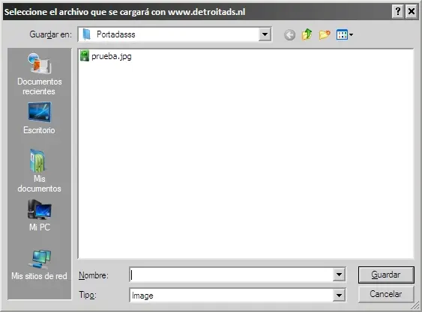Click the help question mark button

pyautogui.click(x=398, y=11)
